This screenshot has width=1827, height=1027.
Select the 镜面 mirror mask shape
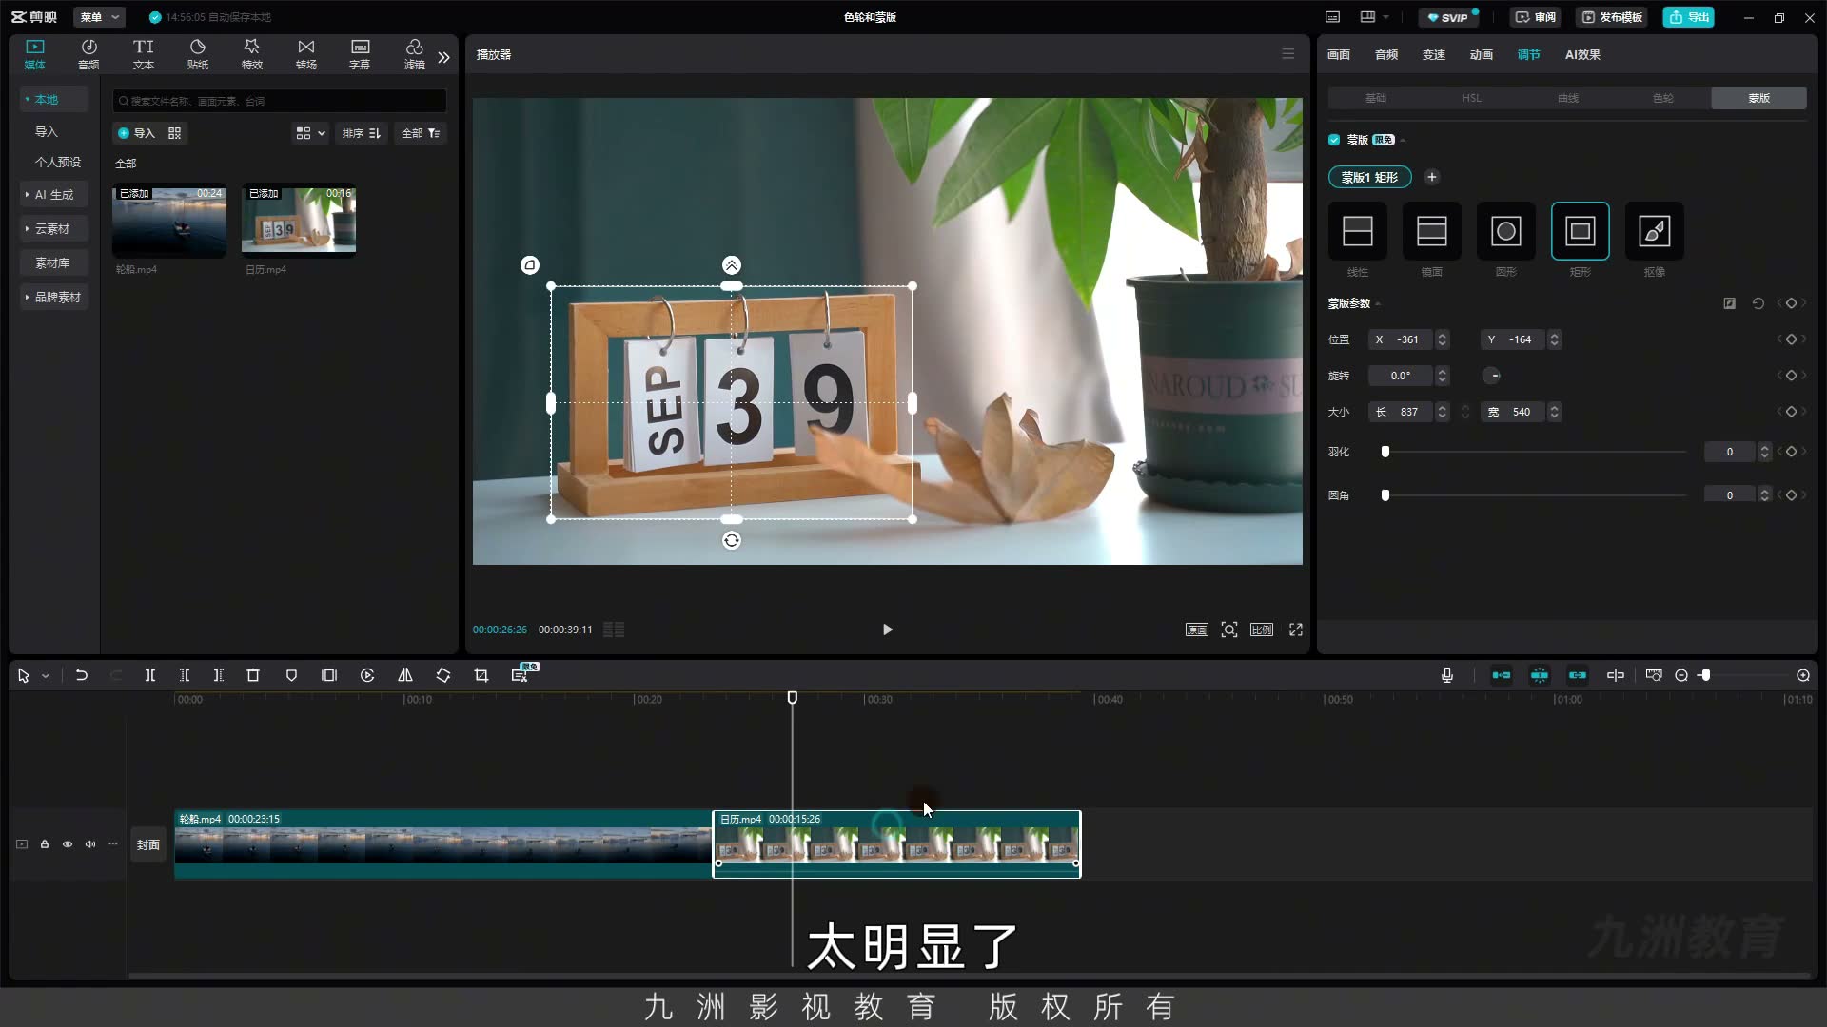coord(1431,231)
